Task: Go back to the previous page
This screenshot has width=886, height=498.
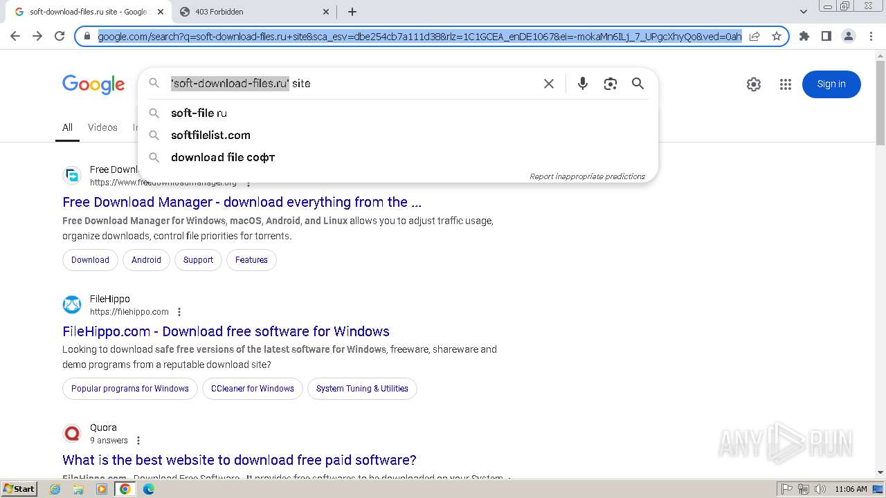Action: [15, 36]
